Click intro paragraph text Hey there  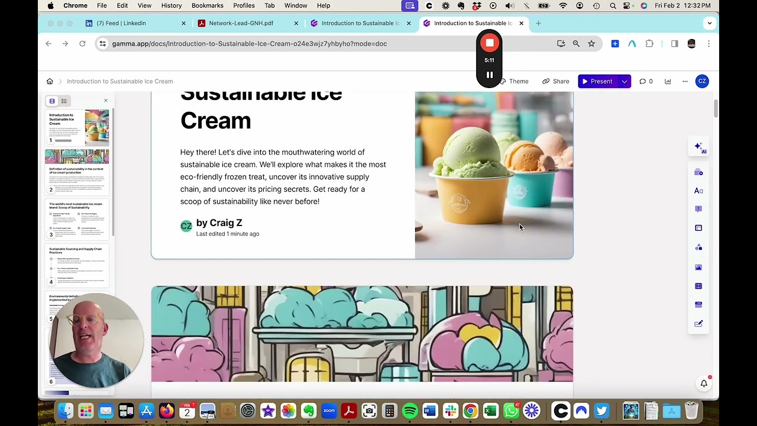[283, 176]
